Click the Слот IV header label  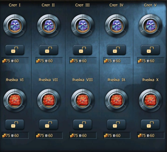(116, 5)
